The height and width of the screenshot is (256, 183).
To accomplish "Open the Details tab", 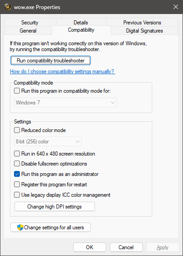I will tap(81, 23).
